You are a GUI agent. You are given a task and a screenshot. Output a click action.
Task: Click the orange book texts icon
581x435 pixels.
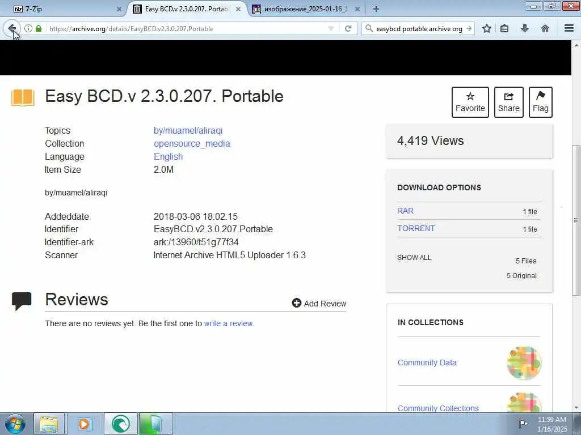point(23,97)
